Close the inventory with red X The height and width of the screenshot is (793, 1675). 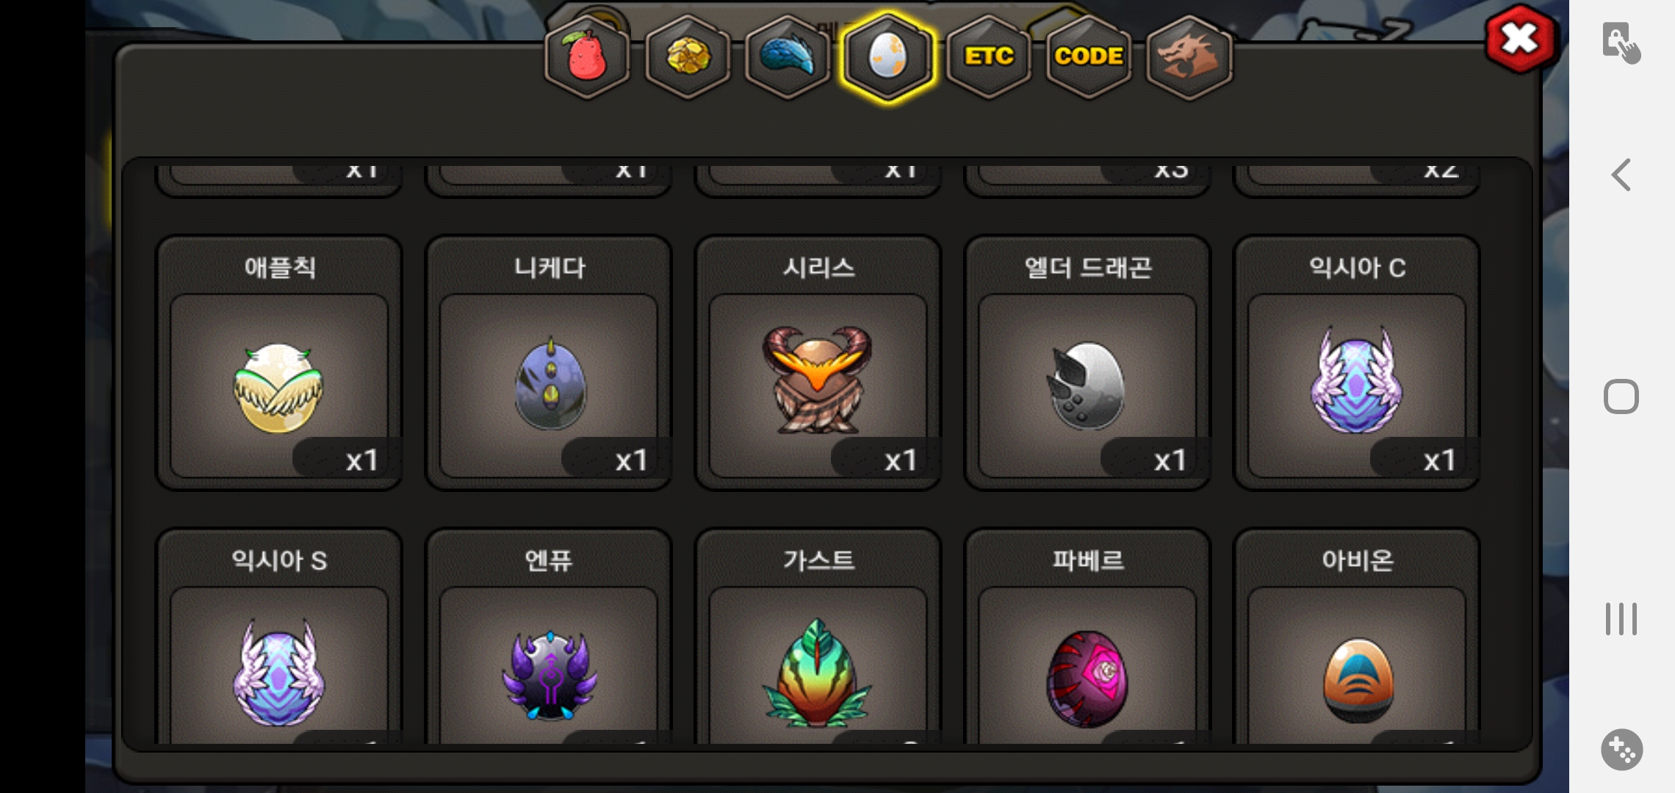(x=1519, y=39)
